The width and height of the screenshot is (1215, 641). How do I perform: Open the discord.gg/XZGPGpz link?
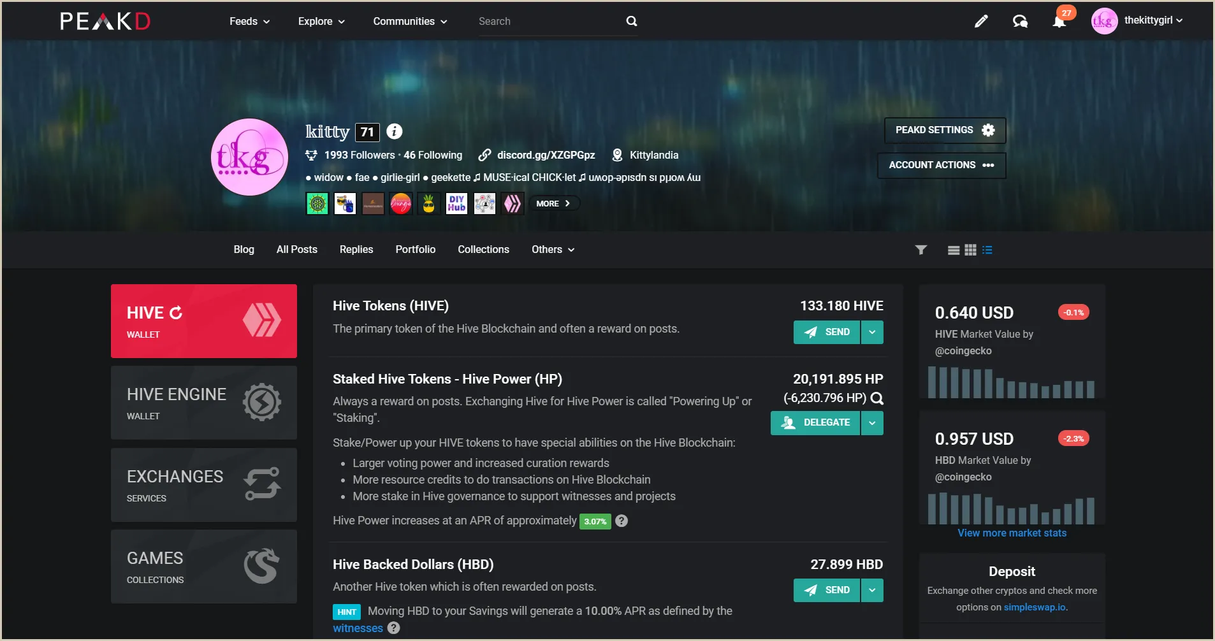tap(546, 155)
